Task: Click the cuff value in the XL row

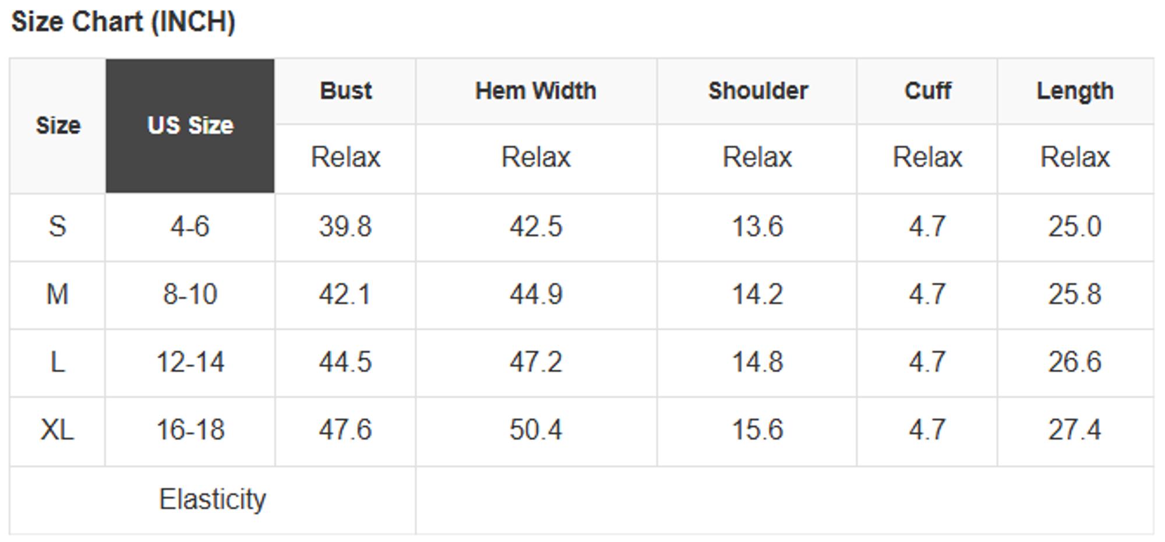Action: click(x=927, y=430)
